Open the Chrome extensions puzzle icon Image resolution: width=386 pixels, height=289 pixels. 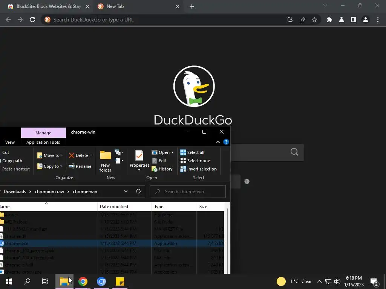tap(329, 20)
